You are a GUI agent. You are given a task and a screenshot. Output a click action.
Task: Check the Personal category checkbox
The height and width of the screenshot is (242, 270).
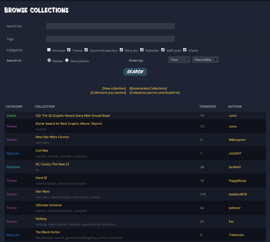click(49, 50)
